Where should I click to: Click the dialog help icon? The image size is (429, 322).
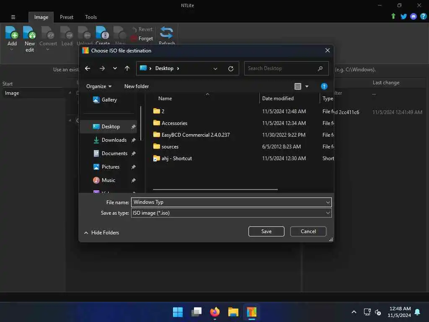[324, 86]
